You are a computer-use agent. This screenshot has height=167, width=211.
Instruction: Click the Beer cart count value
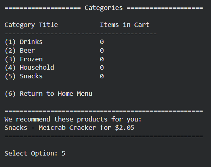(102, 51)
